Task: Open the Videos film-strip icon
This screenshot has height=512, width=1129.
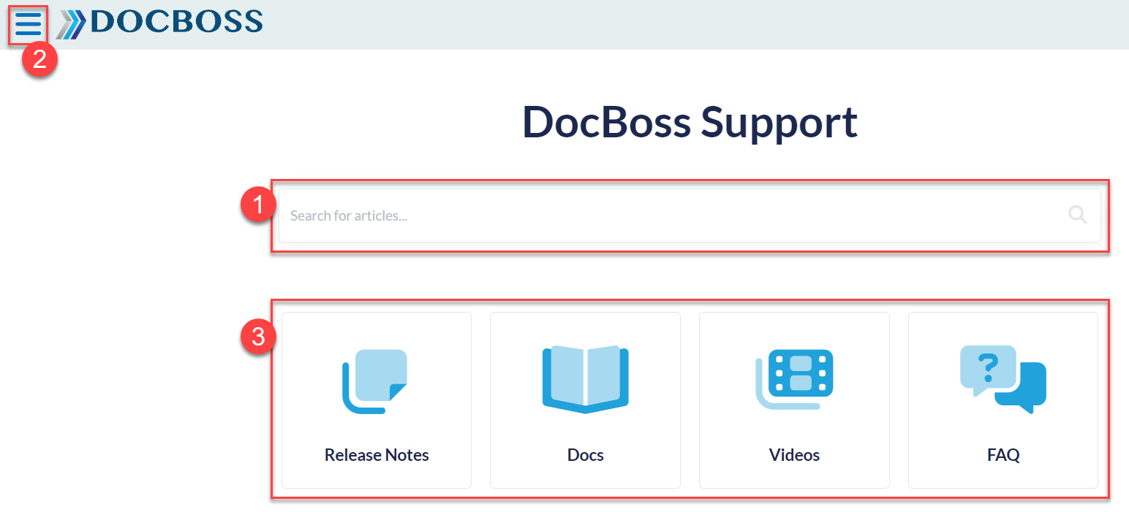Action: coord(794,379)
